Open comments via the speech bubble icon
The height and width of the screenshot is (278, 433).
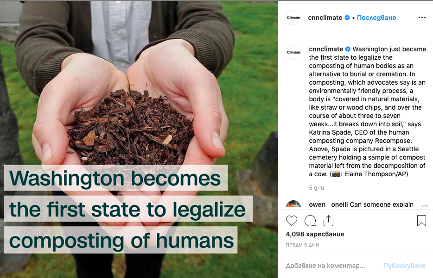(310, 221)
